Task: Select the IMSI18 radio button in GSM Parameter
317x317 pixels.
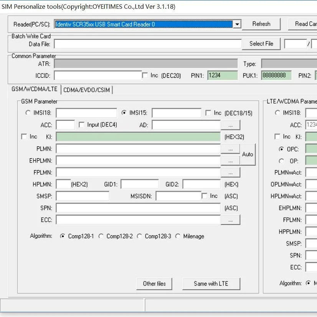Action: [x=28, y=113]
